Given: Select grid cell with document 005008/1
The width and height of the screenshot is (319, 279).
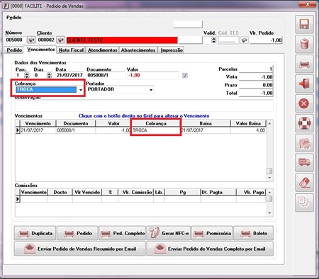Looking at the screenshot, I should [76, 130].
